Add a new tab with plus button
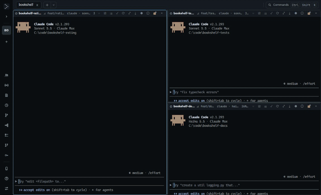The width and height of the screenshot is (321, 195). (47, 5)
